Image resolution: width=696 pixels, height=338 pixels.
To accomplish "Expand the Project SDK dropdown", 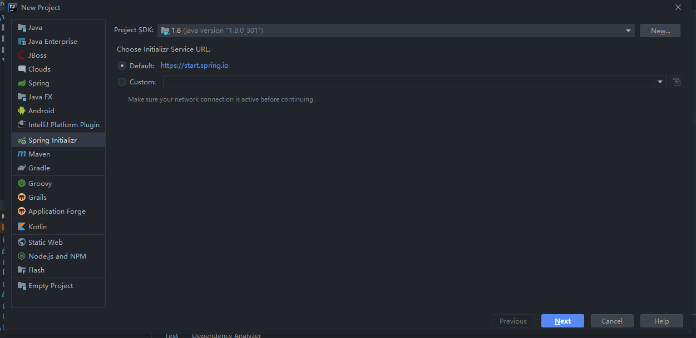I will point(628,31).
